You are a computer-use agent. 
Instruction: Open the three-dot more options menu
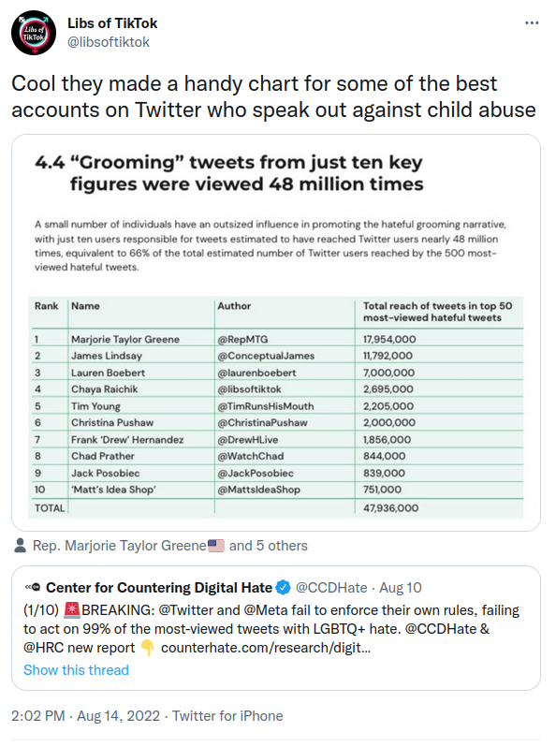click(532, 22)
